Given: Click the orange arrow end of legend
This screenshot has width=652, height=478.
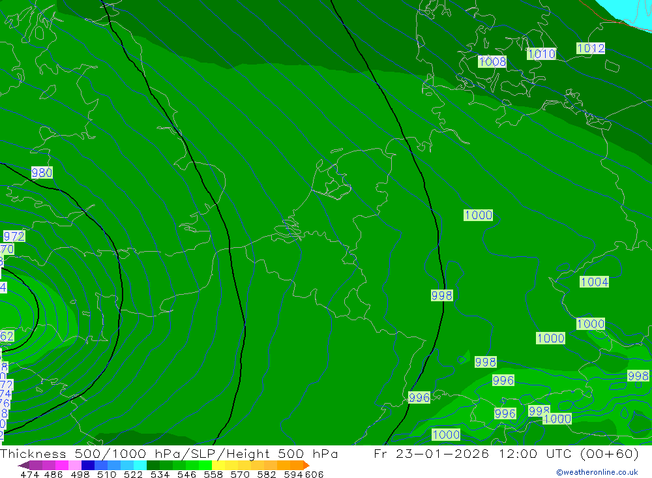Looking at the screenshot, I should [x=306, y=465].
